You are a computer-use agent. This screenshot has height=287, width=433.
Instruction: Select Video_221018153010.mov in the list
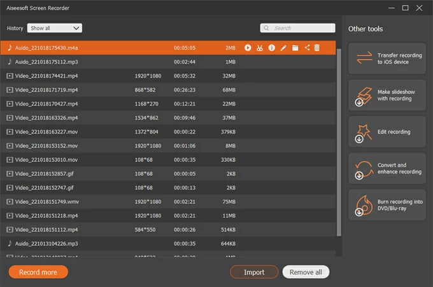(168, 160)
